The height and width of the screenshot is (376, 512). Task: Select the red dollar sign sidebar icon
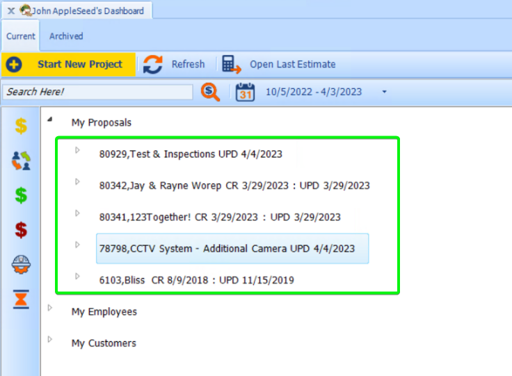tap(21, 230)
